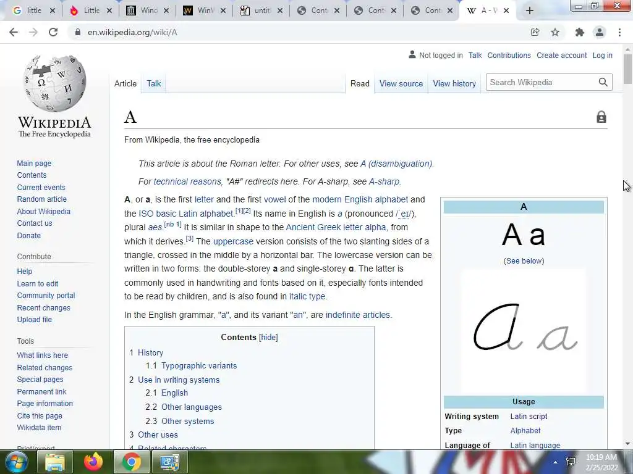Screen dimensions: 633x474
Task: Close the 'untit' tab
Action: click(280, 11)
